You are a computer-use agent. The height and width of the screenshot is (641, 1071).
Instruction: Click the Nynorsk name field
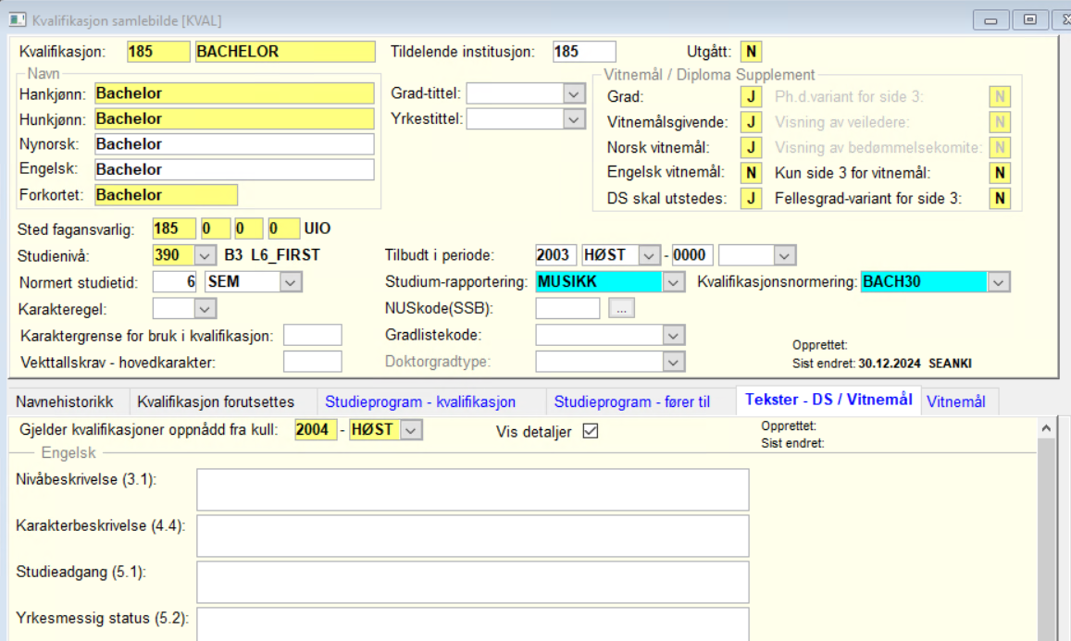click(234, 144)
